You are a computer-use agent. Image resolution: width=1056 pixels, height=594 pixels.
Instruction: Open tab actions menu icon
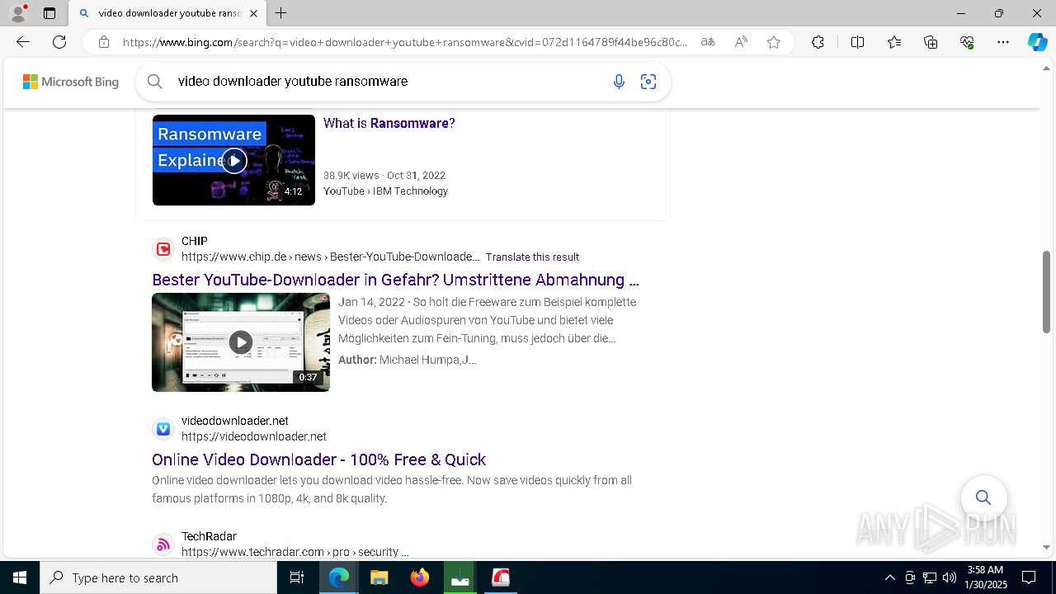49,13
